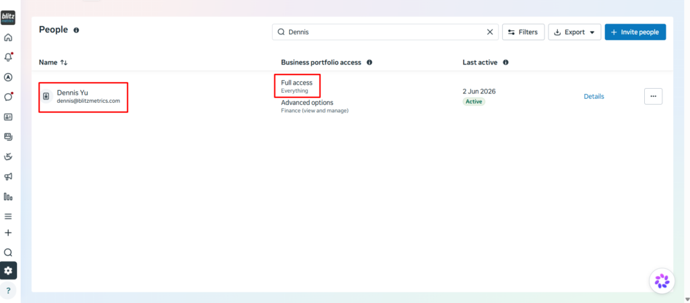Click the Dennis Yu name text
This screenshot has width=690, height=303.
click(72, 93)
